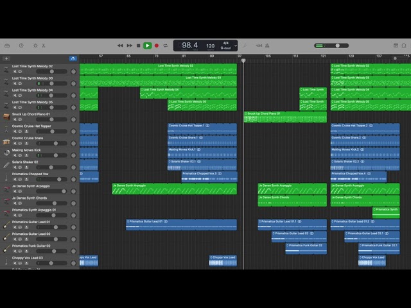This screenshot has width=411, height=308.
Task: Open the LCD display mode chevron
Action: [236, 46]
